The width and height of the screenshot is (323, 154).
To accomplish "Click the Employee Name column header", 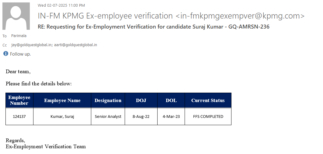I will point(62,101).
